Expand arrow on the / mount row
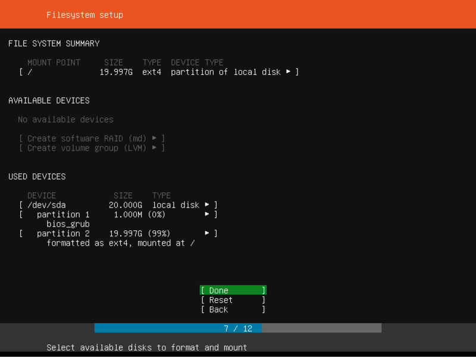The width and height of the screenshot is (476, 357). [x=288, y=71]
